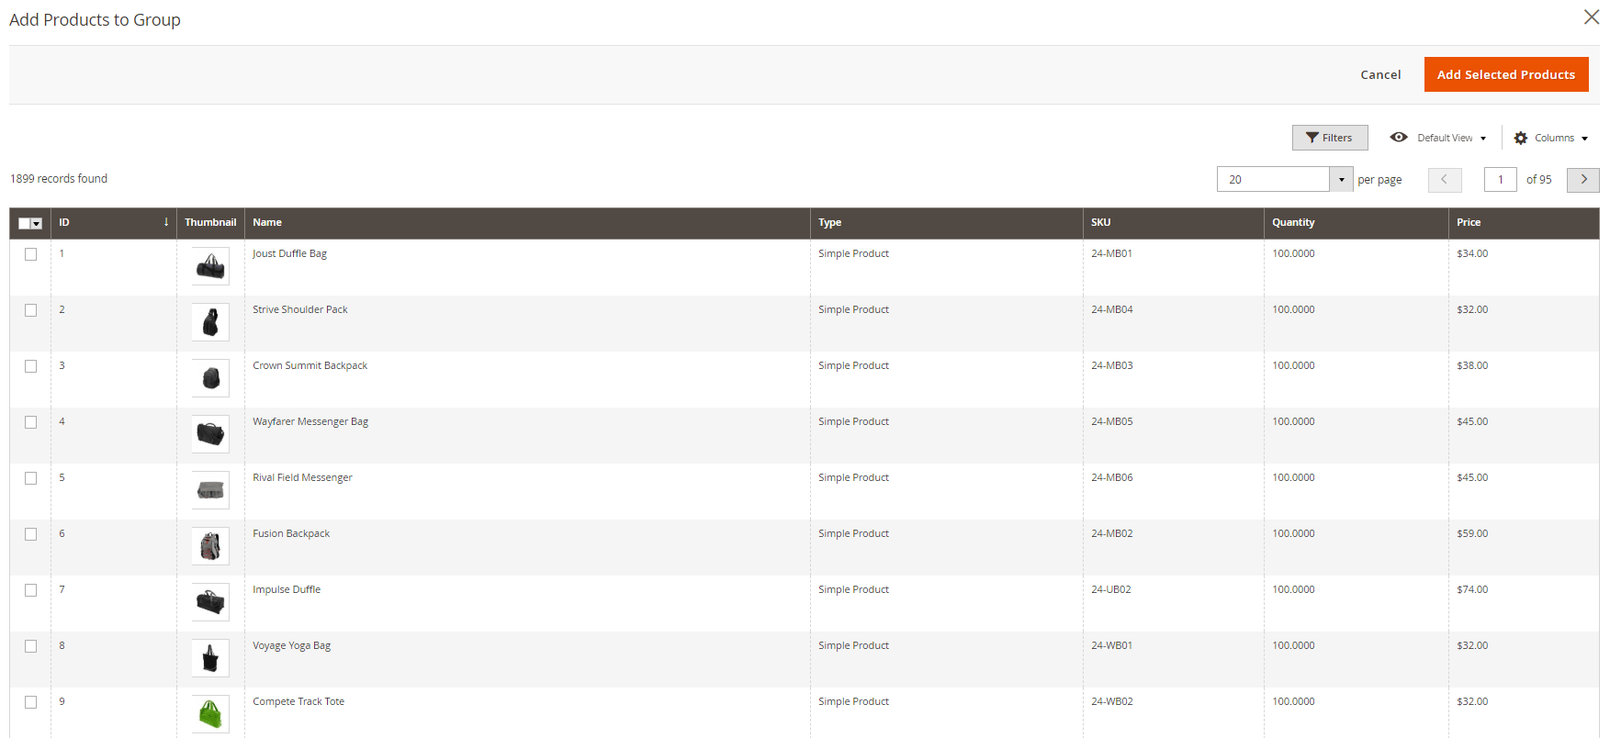Click Add Selected Products button
Image resolution: width=1610 pixels, height=738 pixels.
[1505, 74]
